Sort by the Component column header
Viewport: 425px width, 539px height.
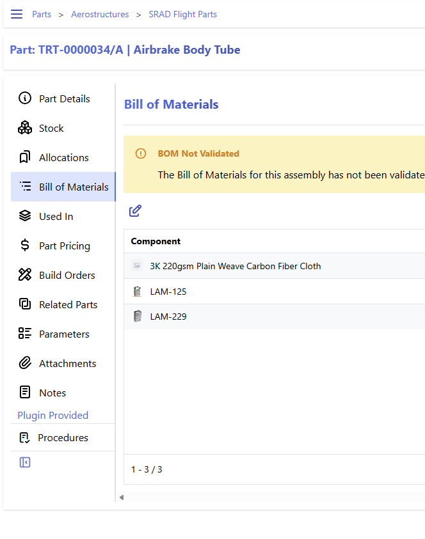pos(156,241)
